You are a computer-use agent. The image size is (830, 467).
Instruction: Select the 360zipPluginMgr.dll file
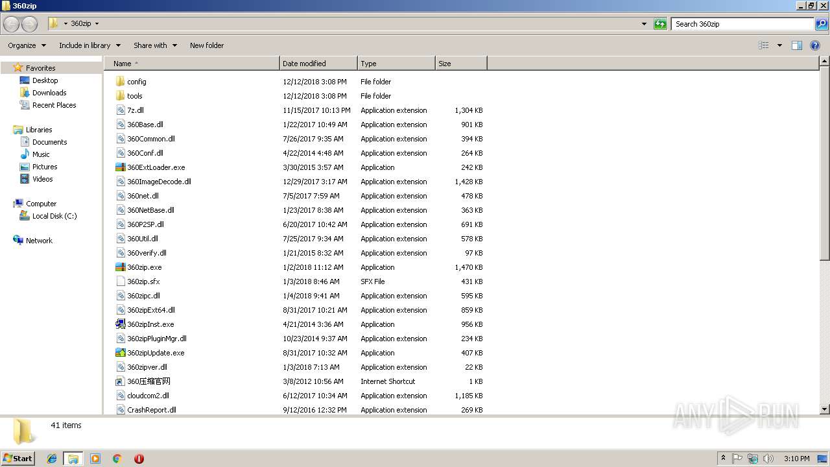(157, 339)
